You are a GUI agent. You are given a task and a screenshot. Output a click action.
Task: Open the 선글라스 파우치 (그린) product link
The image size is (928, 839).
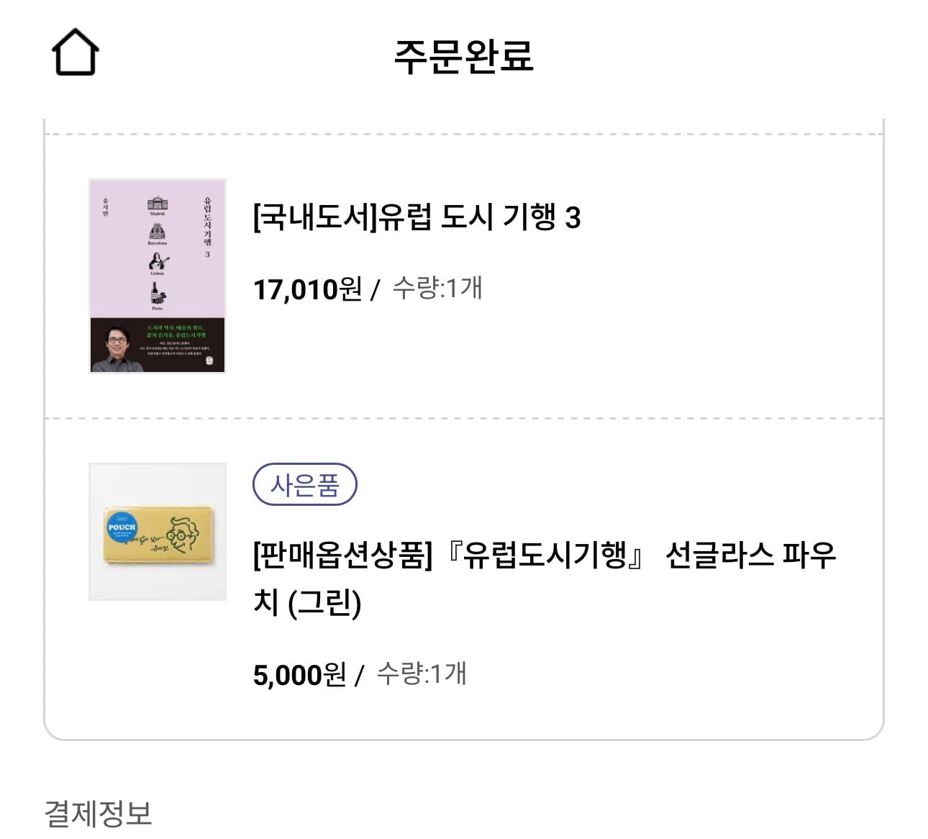tap(545, 579)
